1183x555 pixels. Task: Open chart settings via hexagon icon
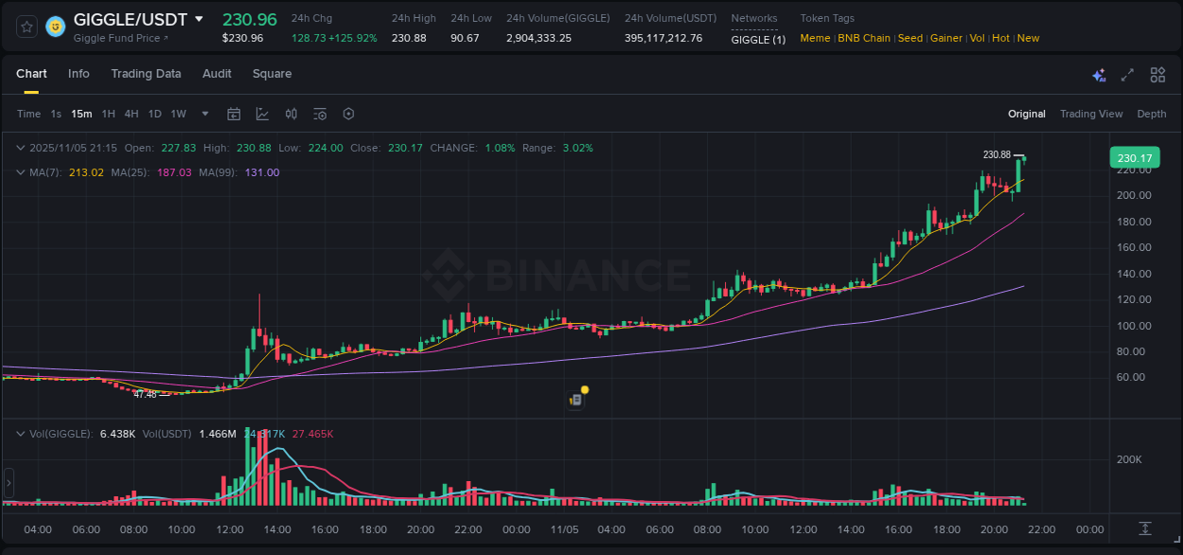point(348,114)
